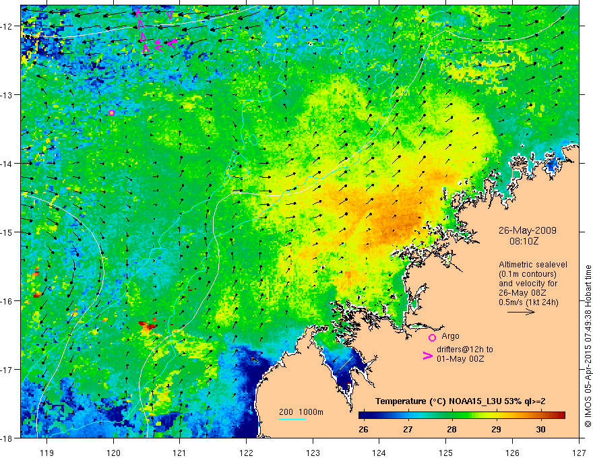Select the time text 08:10Z
Viewport: 593px width, 458px height.
point(524,240)
